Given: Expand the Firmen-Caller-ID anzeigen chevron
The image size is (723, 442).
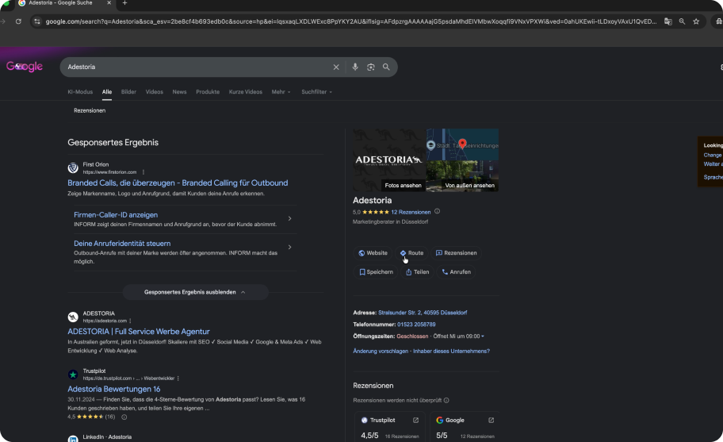Looking at the screenshot, I should pyautogui.click(x=289, y=219).
